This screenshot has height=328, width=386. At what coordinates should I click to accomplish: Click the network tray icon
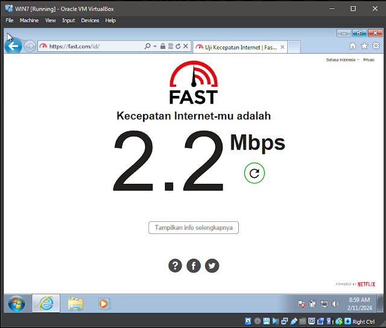(x=324, y=304)
